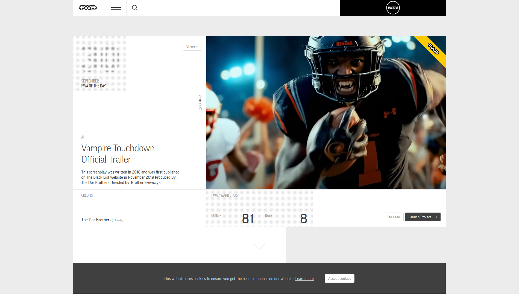Click the play slide indicator icon
Screen dimensions: 519x294
(x=200, y=109)
